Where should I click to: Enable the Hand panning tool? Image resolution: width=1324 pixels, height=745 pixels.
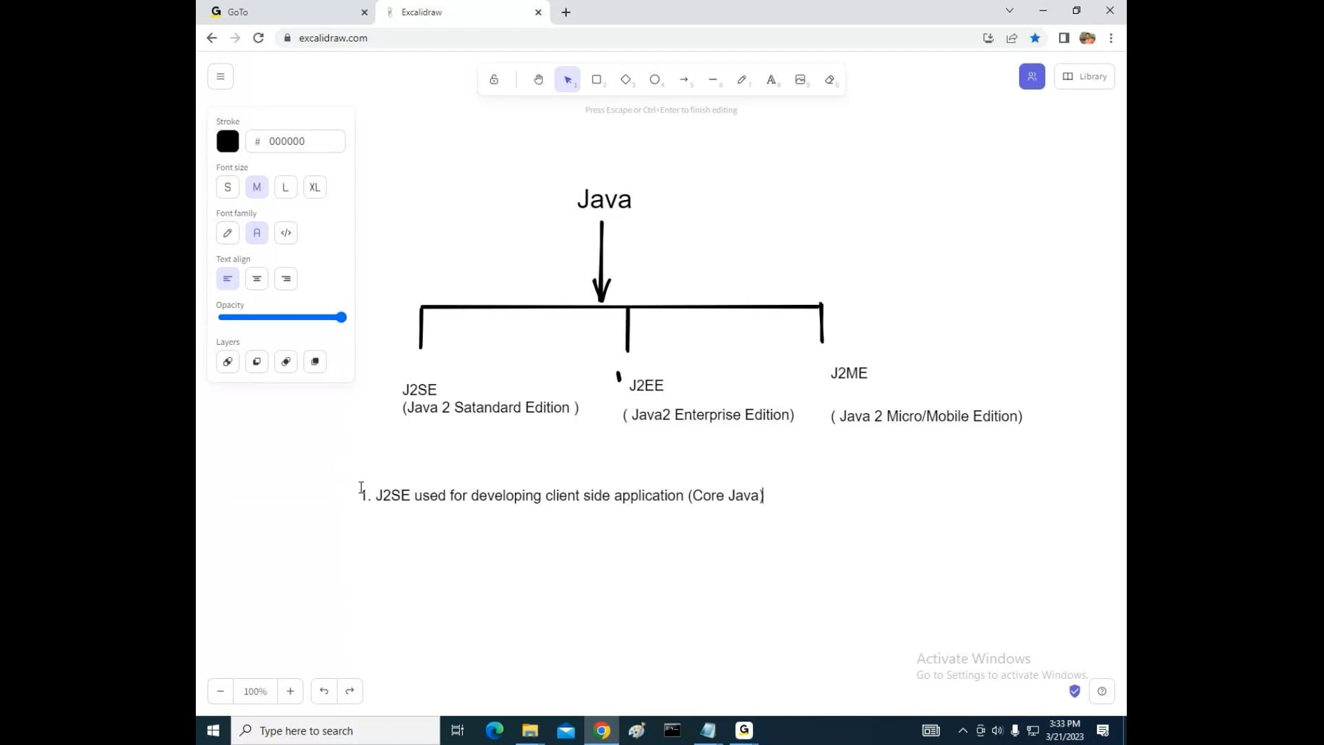click(x=539, y=79)
